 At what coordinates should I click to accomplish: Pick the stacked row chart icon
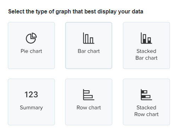[x=146, y=95]
